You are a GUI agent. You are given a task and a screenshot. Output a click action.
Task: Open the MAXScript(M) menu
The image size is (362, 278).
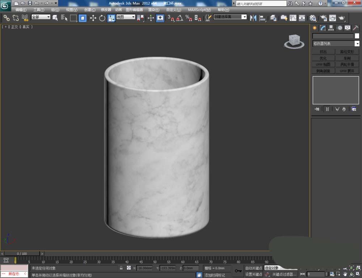[199, 10]
